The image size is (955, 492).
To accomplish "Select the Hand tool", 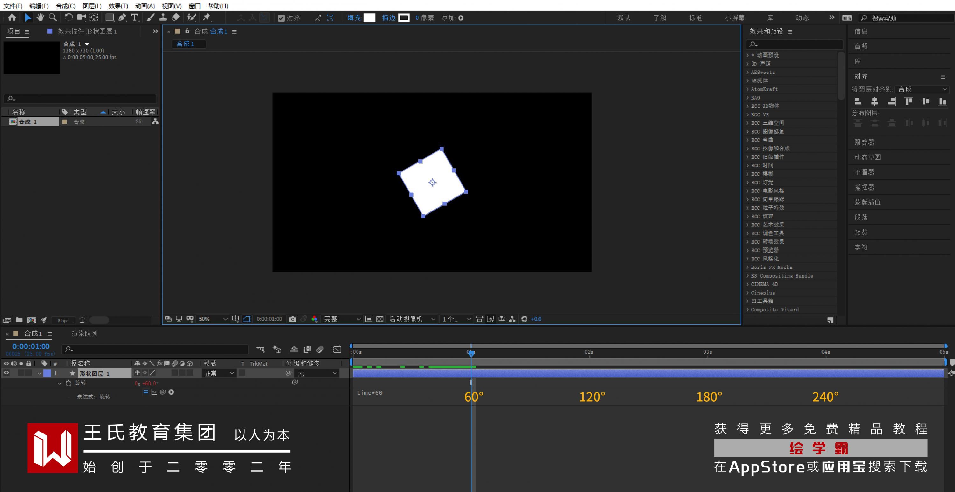I will point(40,17).
